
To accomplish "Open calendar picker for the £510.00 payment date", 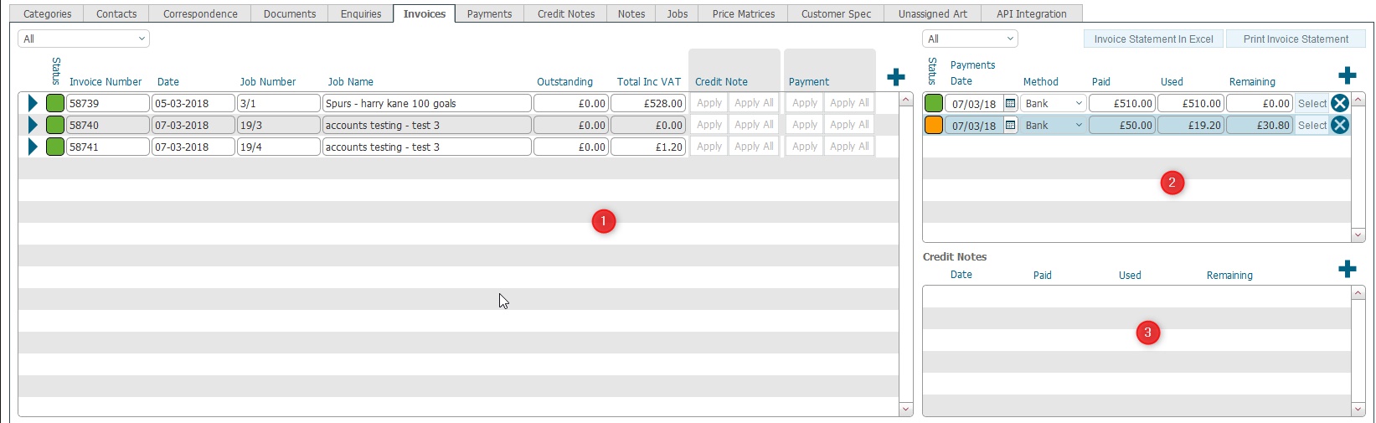I will pos(1010,103).
